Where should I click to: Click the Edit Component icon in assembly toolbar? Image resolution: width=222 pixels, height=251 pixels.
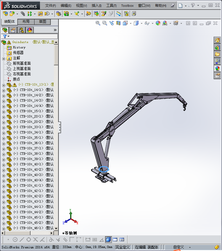coord(5,14)
